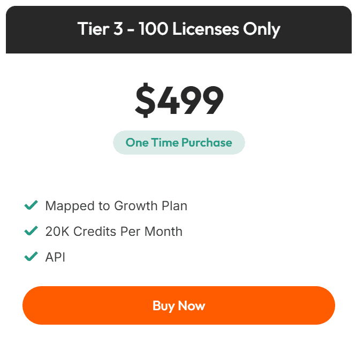Select the checkmark next to 20K Credits
Screen dimensions: 356x345
tap(31, 231)
